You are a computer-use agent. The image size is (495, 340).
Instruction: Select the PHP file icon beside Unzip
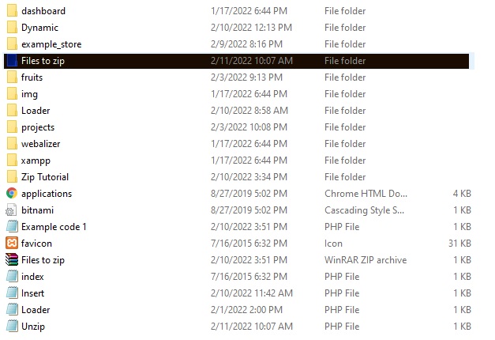12,327
